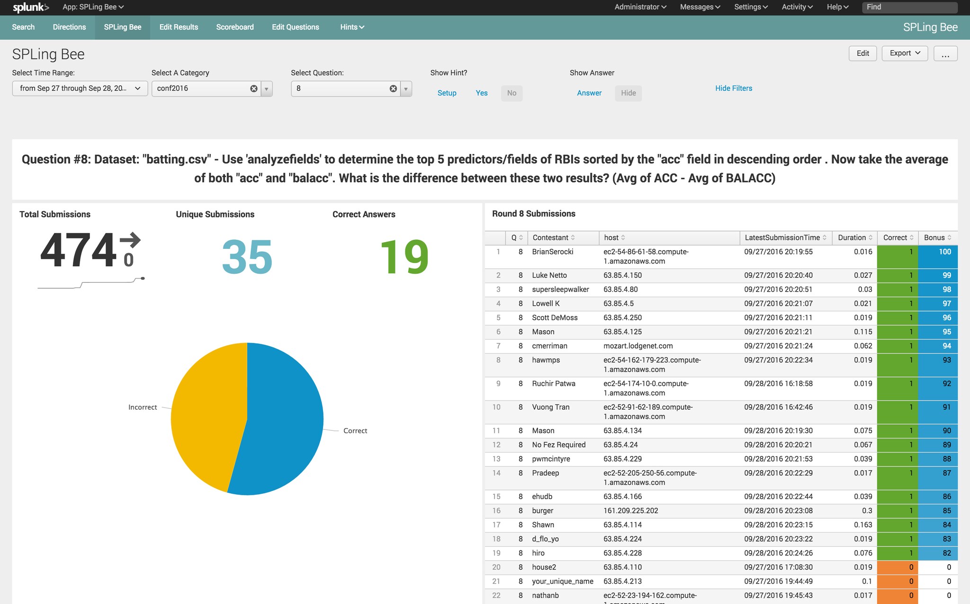Image resolution: width=970 pixels, height=604 pixels.
Task: Open the Activity dropdown
Action: click(x=797, y=7)
